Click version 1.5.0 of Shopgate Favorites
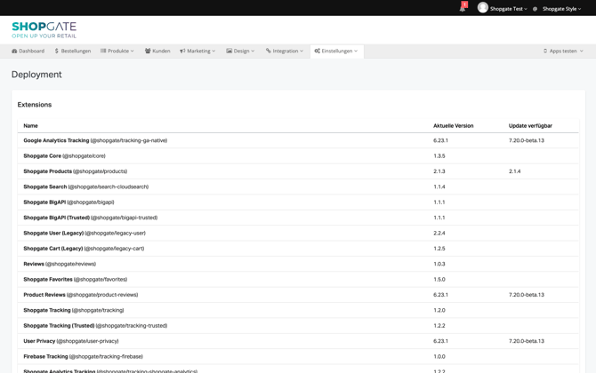This screenshot has height=373, width=596. [x=439, y=279]
